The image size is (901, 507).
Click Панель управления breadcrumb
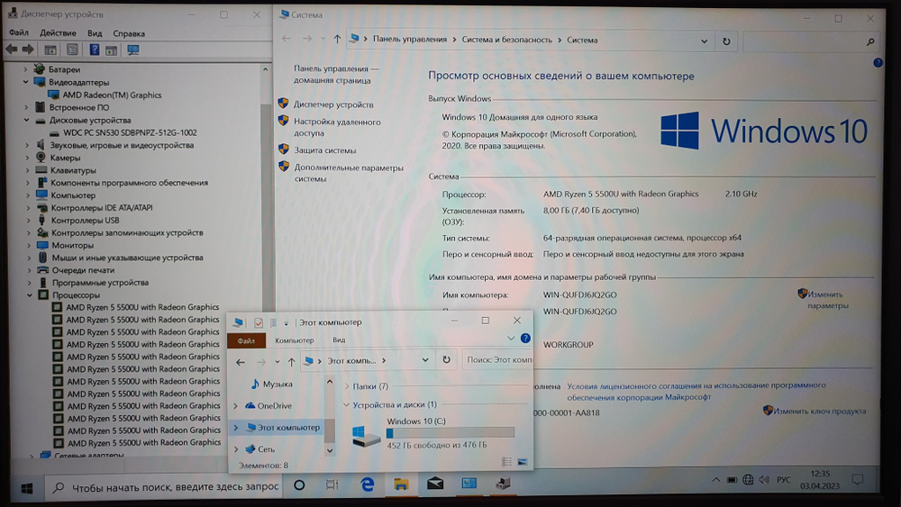(x=410, y=39)
